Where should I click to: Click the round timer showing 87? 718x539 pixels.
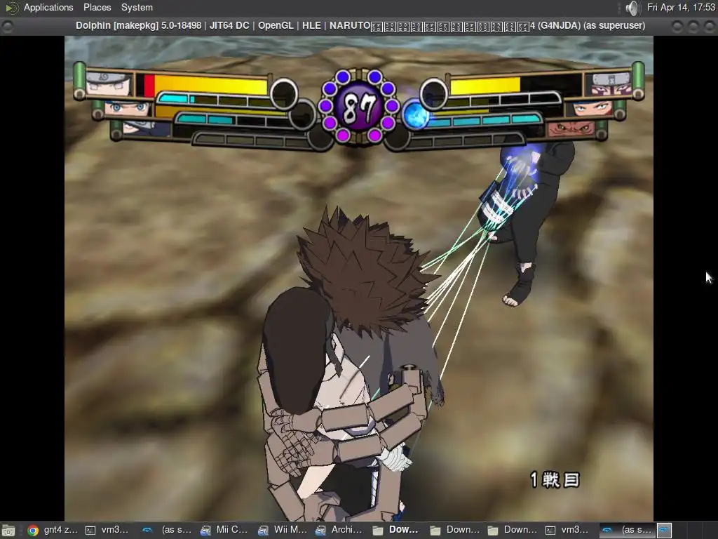pos(359,107)
